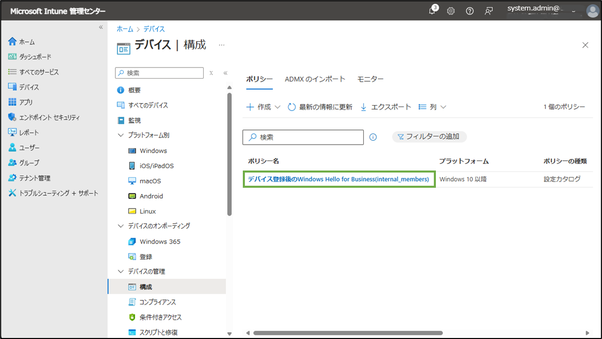
Task: Click the ホーム breadcrumb link
Action: (x=125, y=29)
